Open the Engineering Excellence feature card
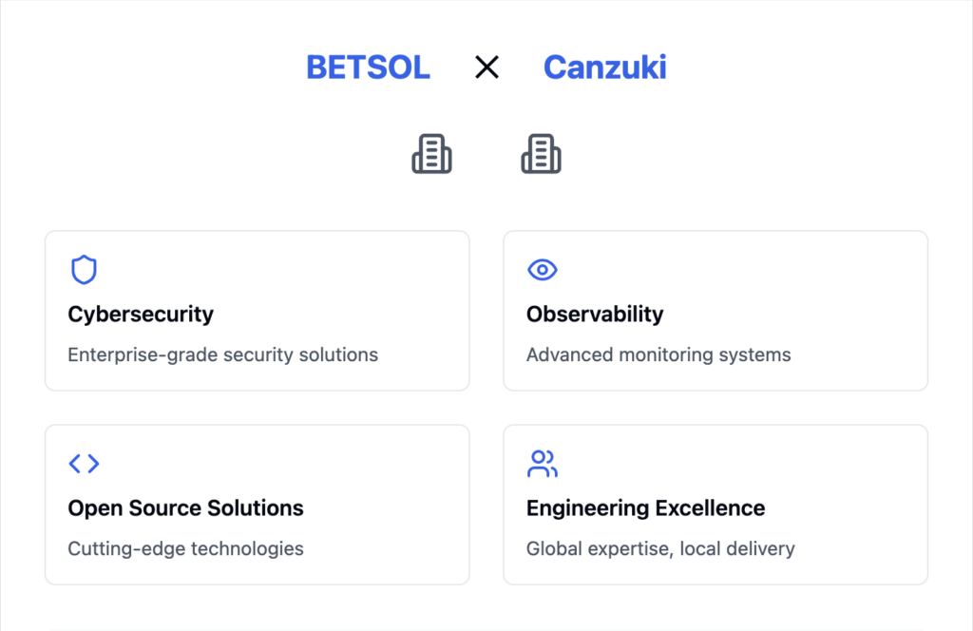973x631 pixels. tap(715, 505)
